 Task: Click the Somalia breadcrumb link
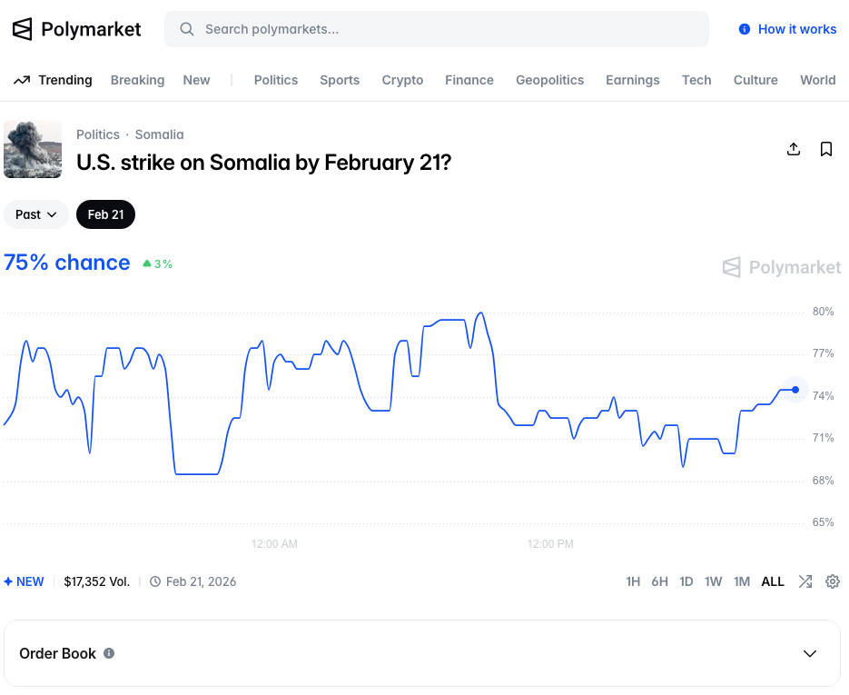pos(159,134)
